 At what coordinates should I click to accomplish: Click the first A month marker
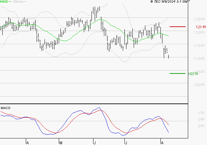point(27,143)
